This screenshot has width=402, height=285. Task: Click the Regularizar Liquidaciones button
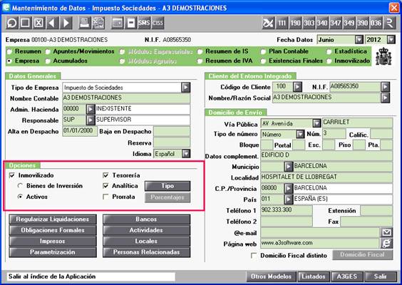(x=53, y=219)
